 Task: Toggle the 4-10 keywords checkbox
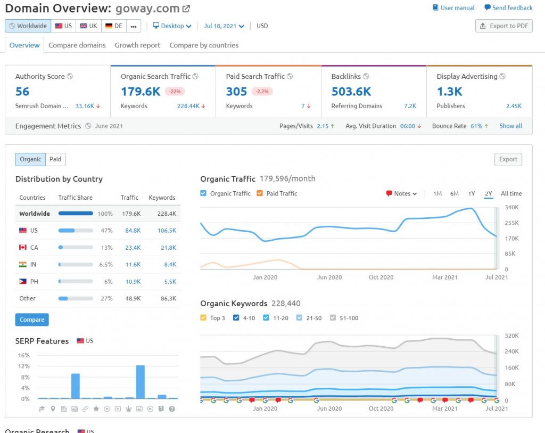(236, 317)
